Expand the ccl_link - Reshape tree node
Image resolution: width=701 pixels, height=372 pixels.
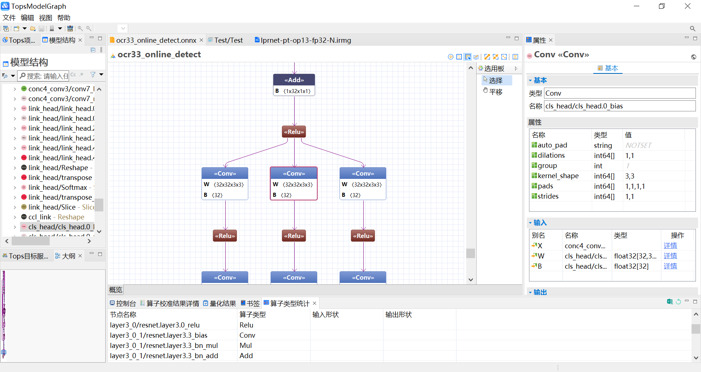pos(15,217)
